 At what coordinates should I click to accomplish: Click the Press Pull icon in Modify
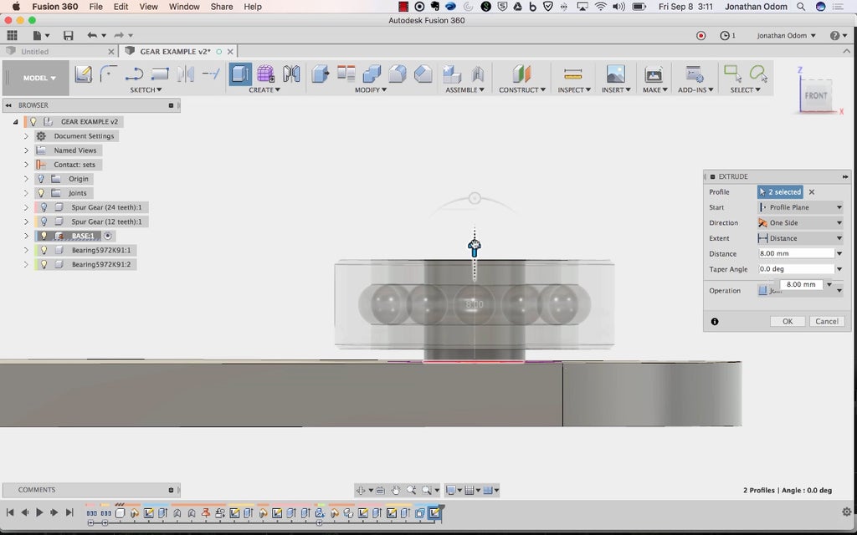click(320, 74)
